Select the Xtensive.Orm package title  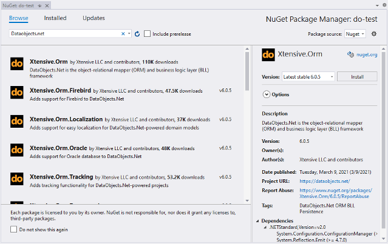click(x=49, y=62)
